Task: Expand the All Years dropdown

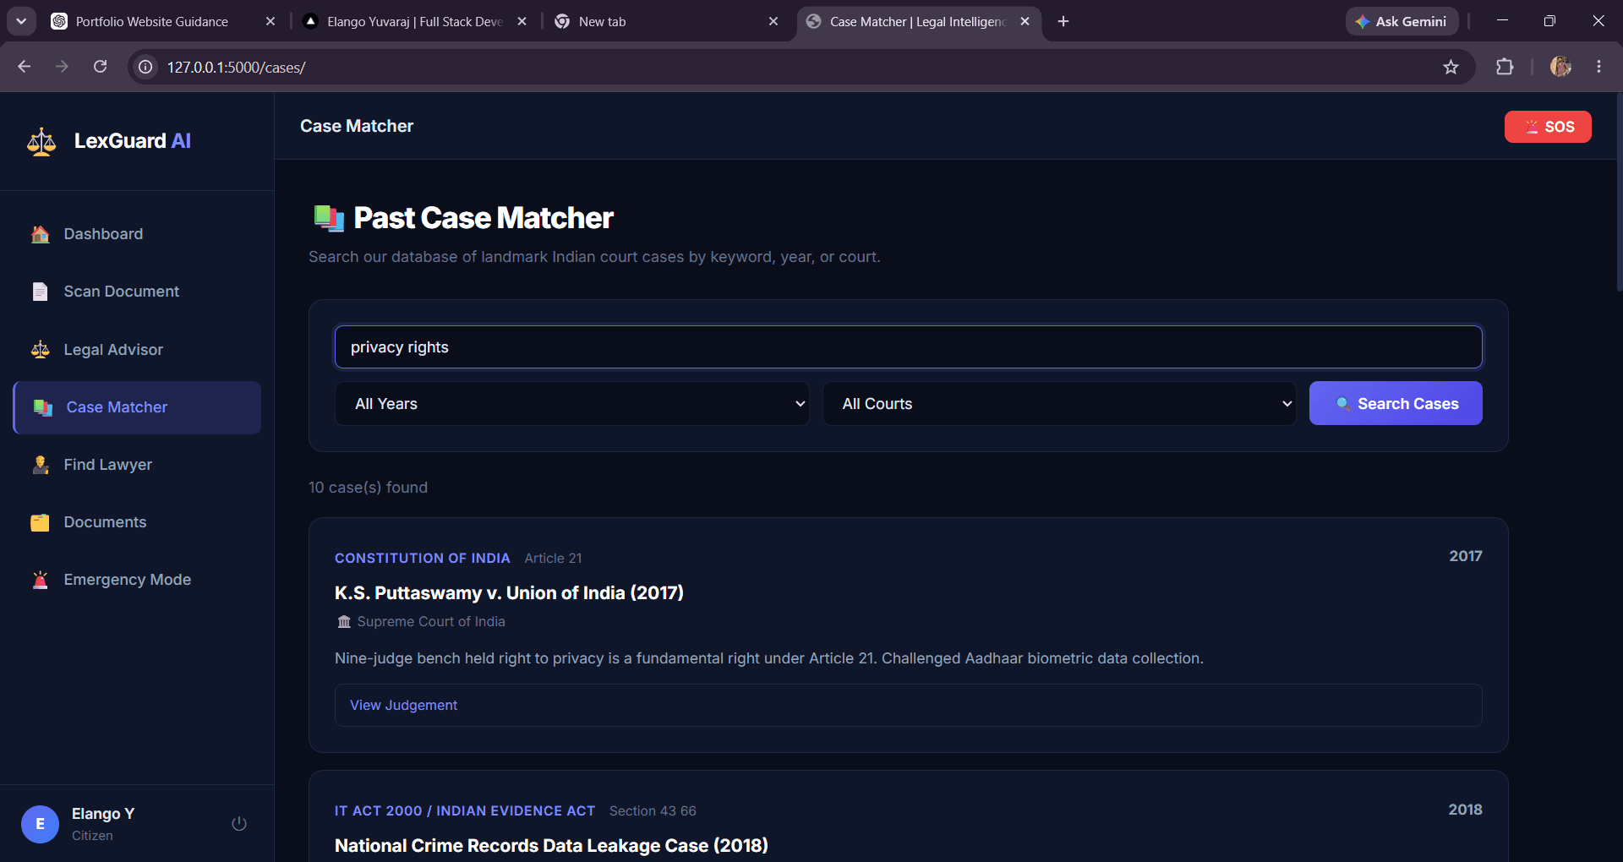Action: pos(571,403)
